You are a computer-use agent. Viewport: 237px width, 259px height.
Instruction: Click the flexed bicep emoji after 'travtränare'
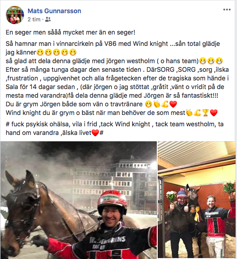click(165, 105)
